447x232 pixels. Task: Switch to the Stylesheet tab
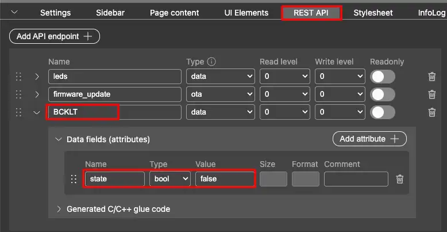point(373,13)
